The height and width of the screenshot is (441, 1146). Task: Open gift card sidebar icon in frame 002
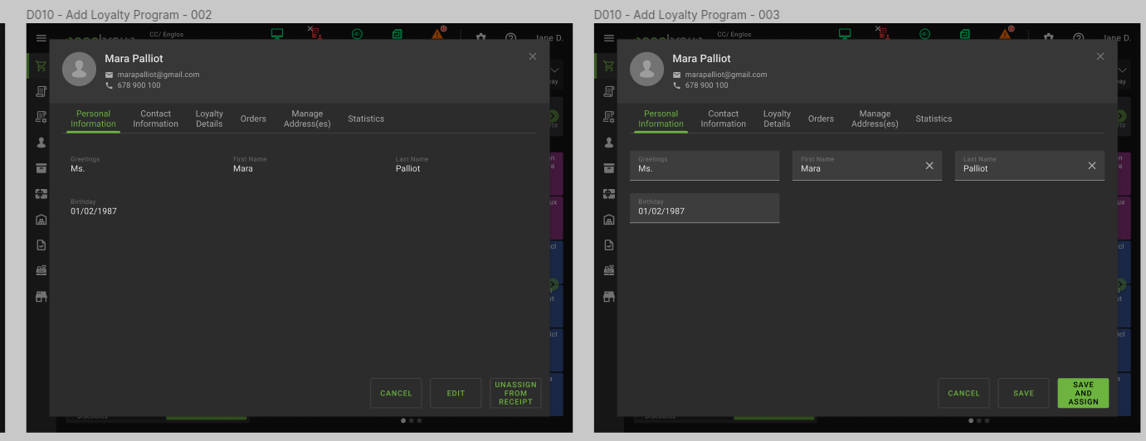point(41,194)
